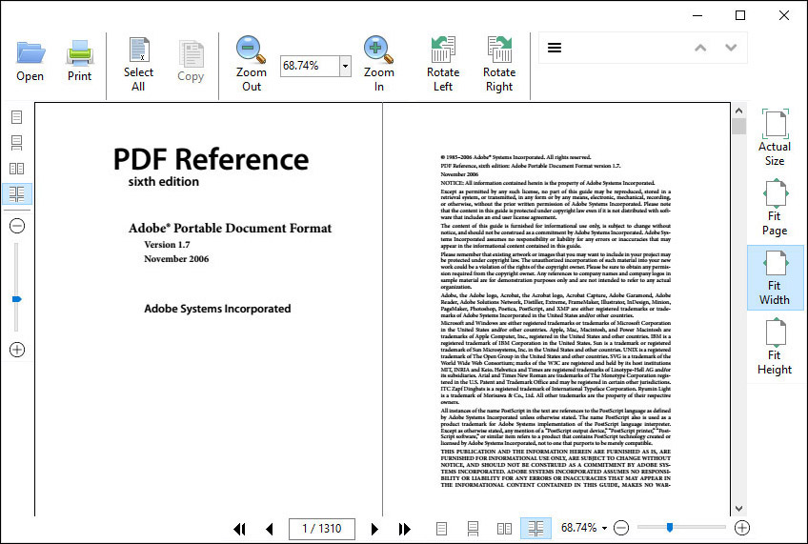
Task: Click the minus circle in bottom bar
Action: tap(621, 528)
